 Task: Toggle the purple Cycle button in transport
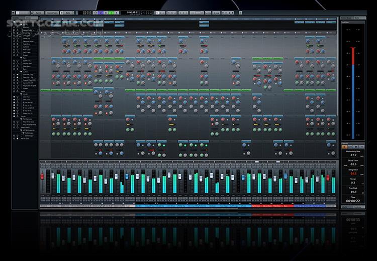click(101, 13)
